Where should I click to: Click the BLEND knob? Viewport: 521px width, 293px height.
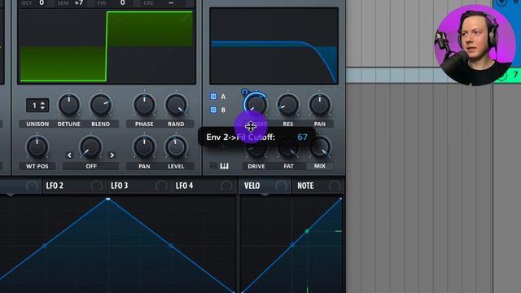click(101, 105)
